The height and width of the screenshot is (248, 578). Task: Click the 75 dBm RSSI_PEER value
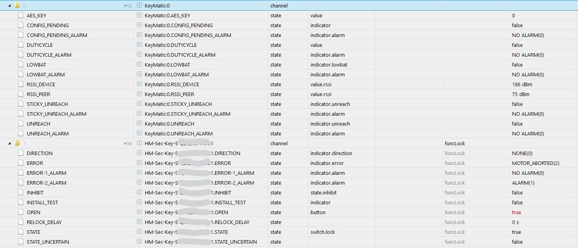[520, 94]
